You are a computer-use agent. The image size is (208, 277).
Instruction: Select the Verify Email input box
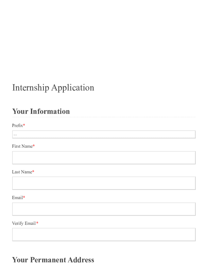(104, 235)
